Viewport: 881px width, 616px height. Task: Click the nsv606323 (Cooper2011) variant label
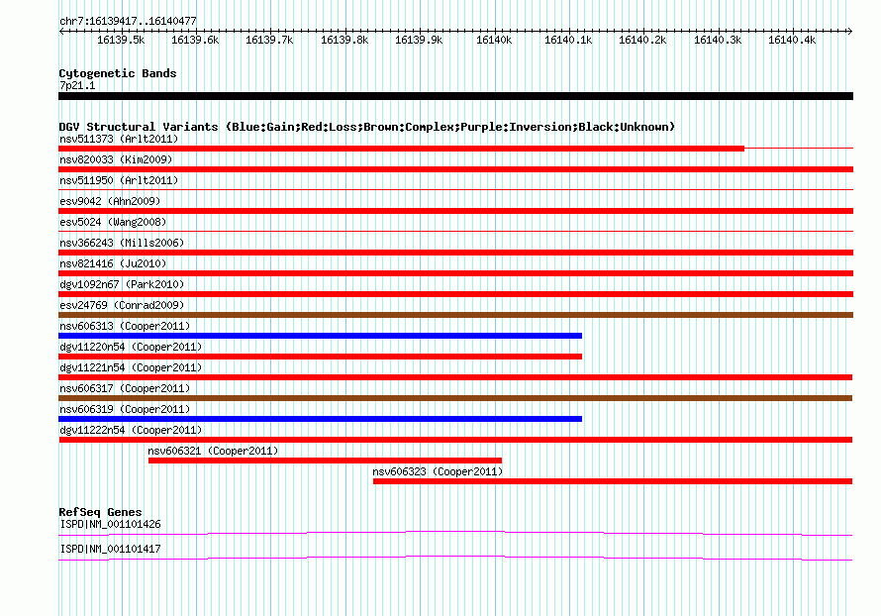[438, 471]
